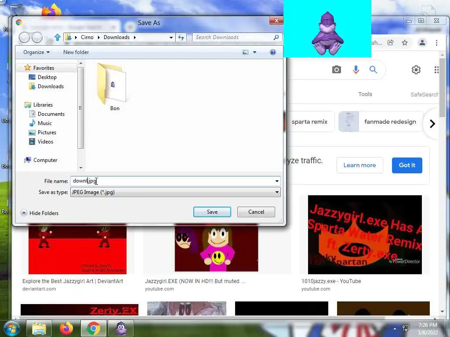
Task: Select Downloads under Favorites
Action: tap(51, 86)
